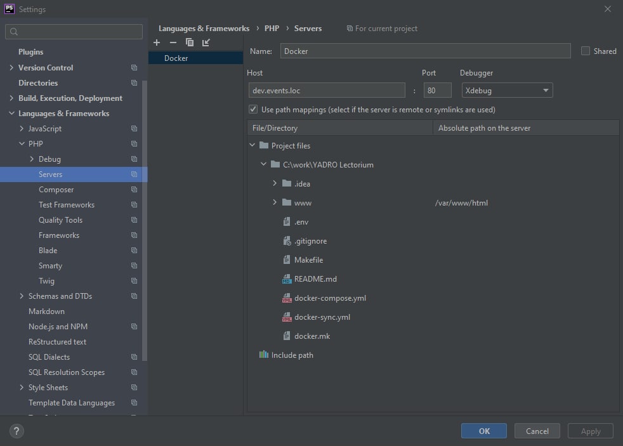This screenshot has width=623, height=446.
Task: Expand the Debug settings node
Action: (32, 159)
